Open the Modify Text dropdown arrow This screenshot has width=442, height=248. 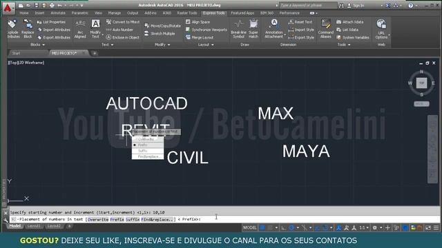(x=103, y=34)
